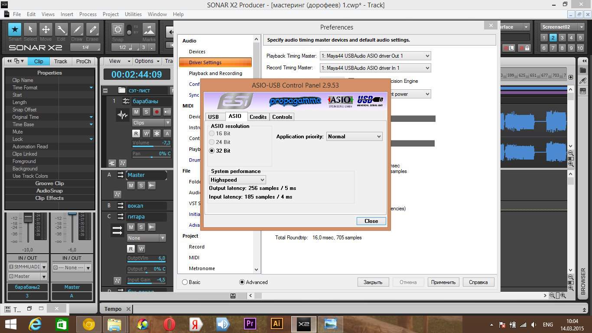592x333 pixels.
Task: Open the System performance Highspeed dropdown
Action: click(x=237, y=180)
